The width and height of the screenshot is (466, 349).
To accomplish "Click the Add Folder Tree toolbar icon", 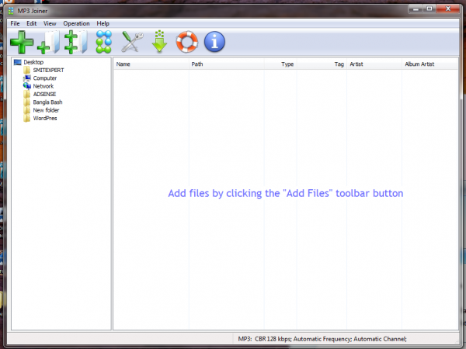I will (x=76, y=42).
